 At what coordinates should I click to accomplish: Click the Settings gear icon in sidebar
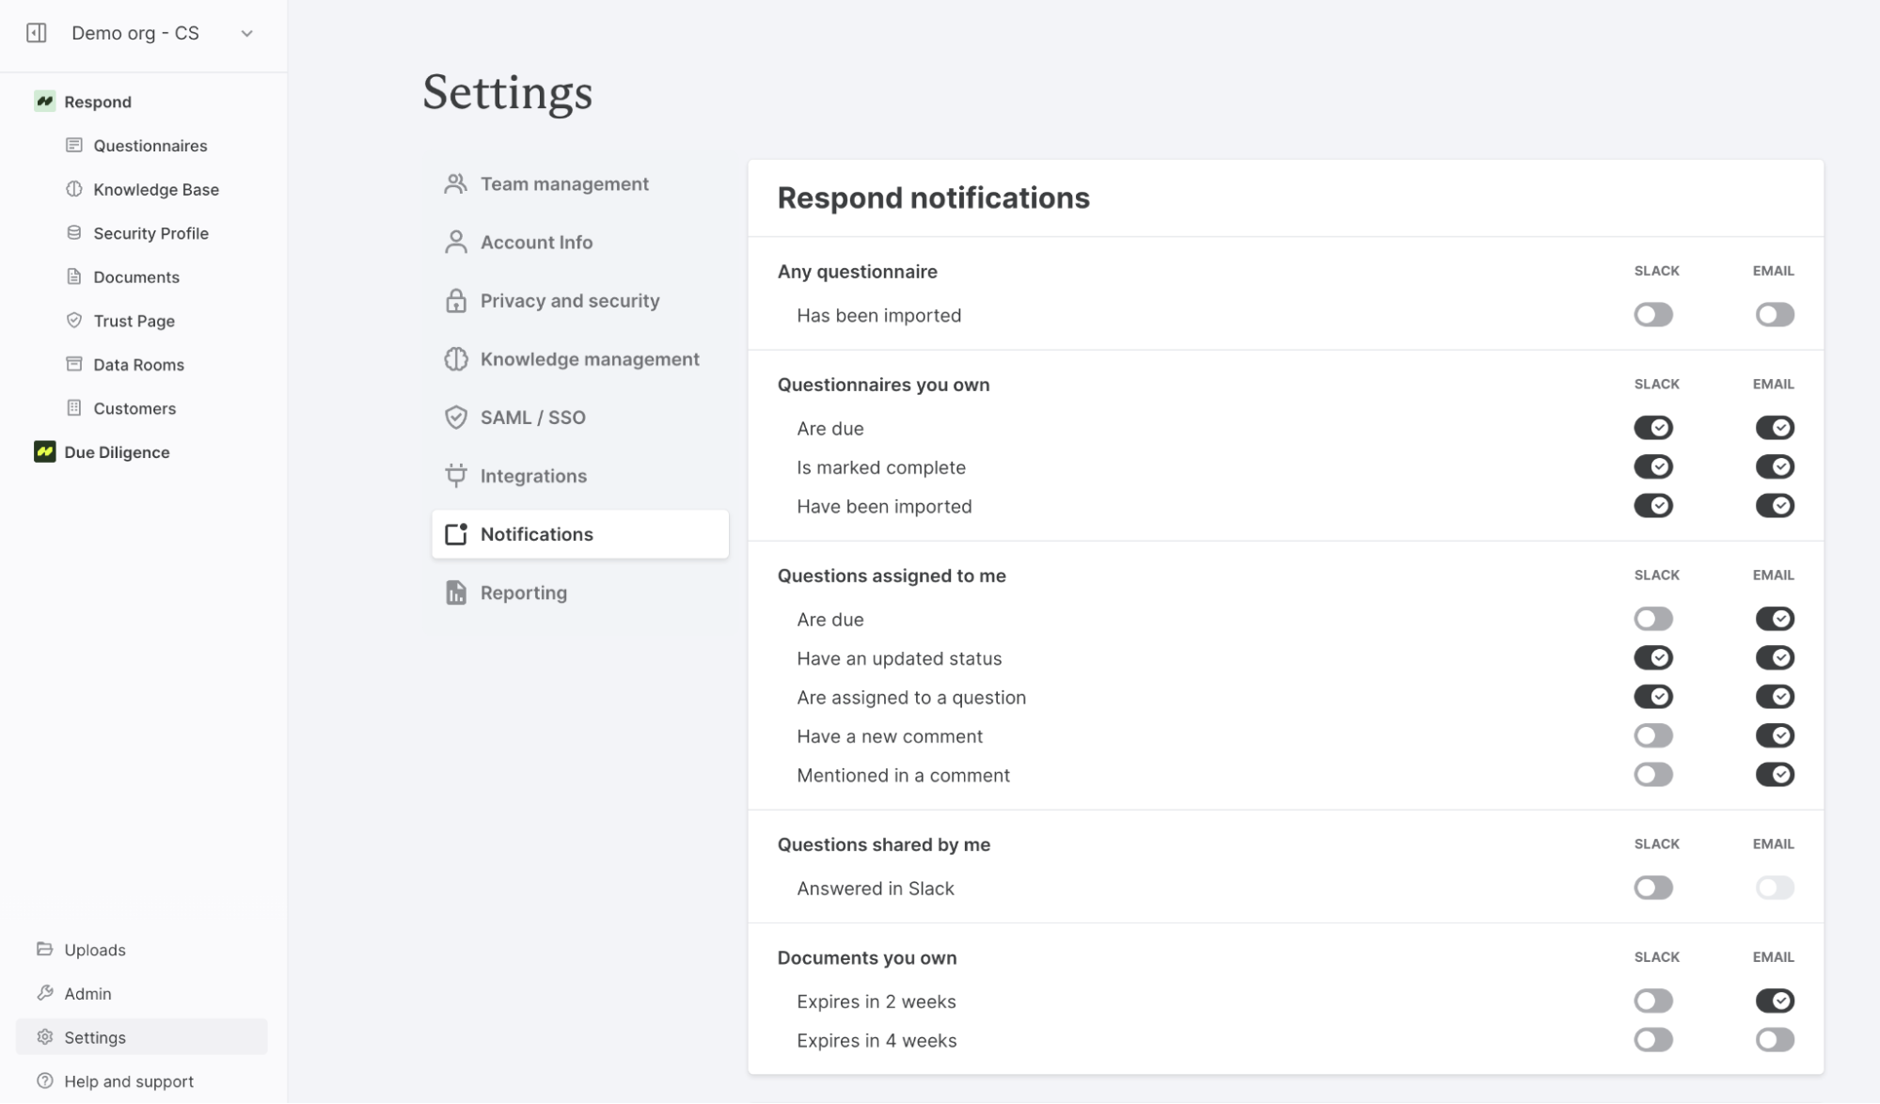coord(44,1036)
